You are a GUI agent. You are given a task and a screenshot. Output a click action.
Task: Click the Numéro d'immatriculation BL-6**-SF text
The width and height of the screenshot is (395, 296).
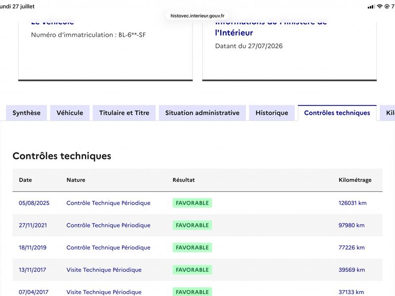click(88, 35)
